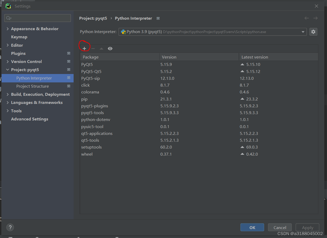The height and width of the screenshot is (238, 327).
Task: Click upgrade arrow for wheel 0.42.0
Action: (x=242, y=154)
